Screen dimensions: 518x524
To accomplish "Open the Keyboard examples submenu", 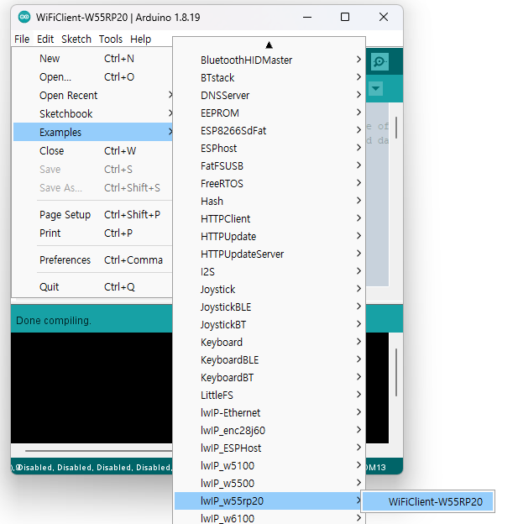I will [x=269, y=342].
